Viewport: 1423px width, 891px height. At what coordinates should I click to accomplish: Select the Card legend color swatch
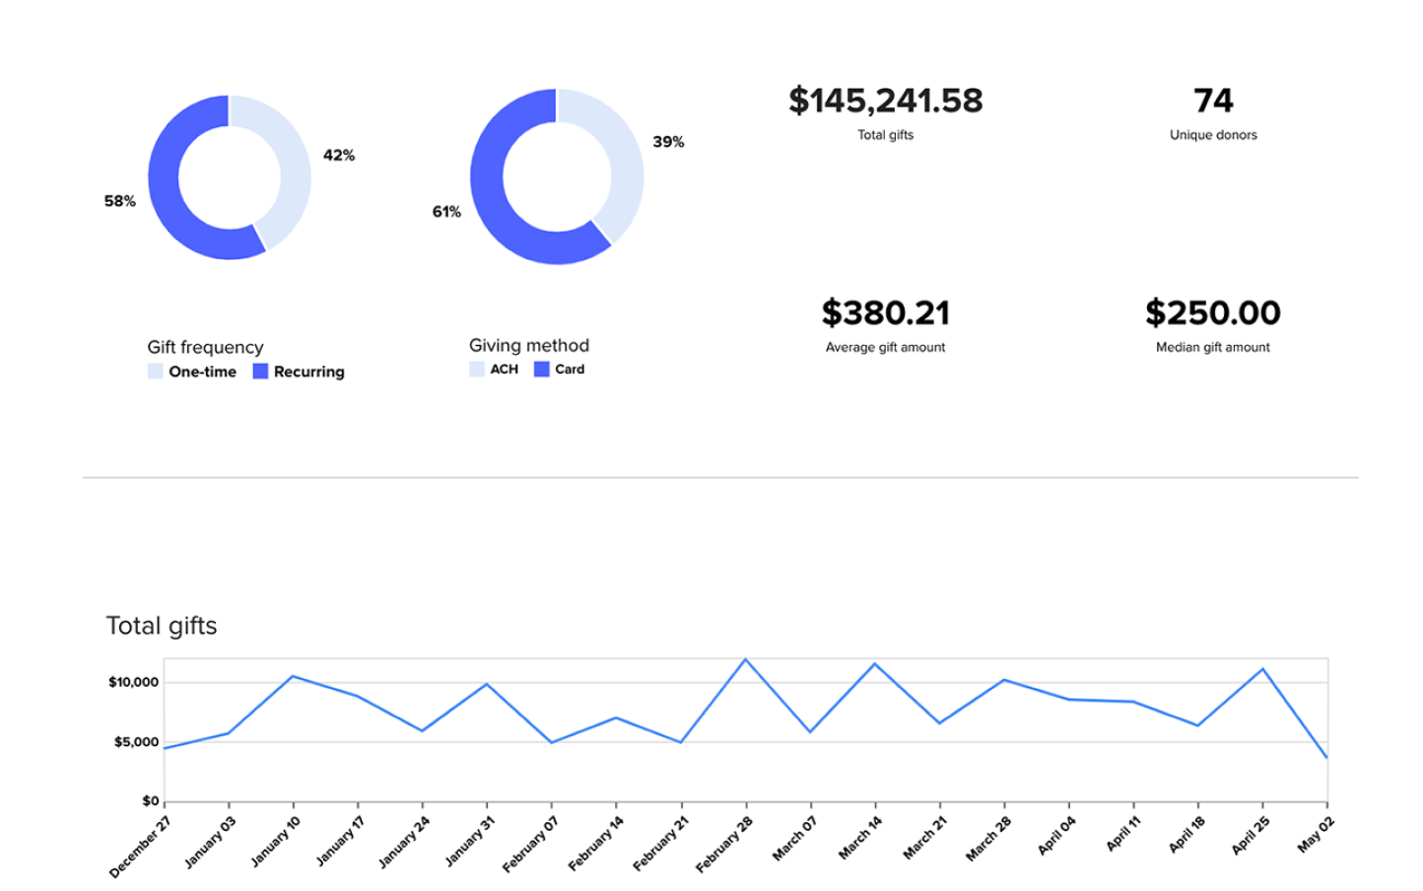(x=542, y=367)
